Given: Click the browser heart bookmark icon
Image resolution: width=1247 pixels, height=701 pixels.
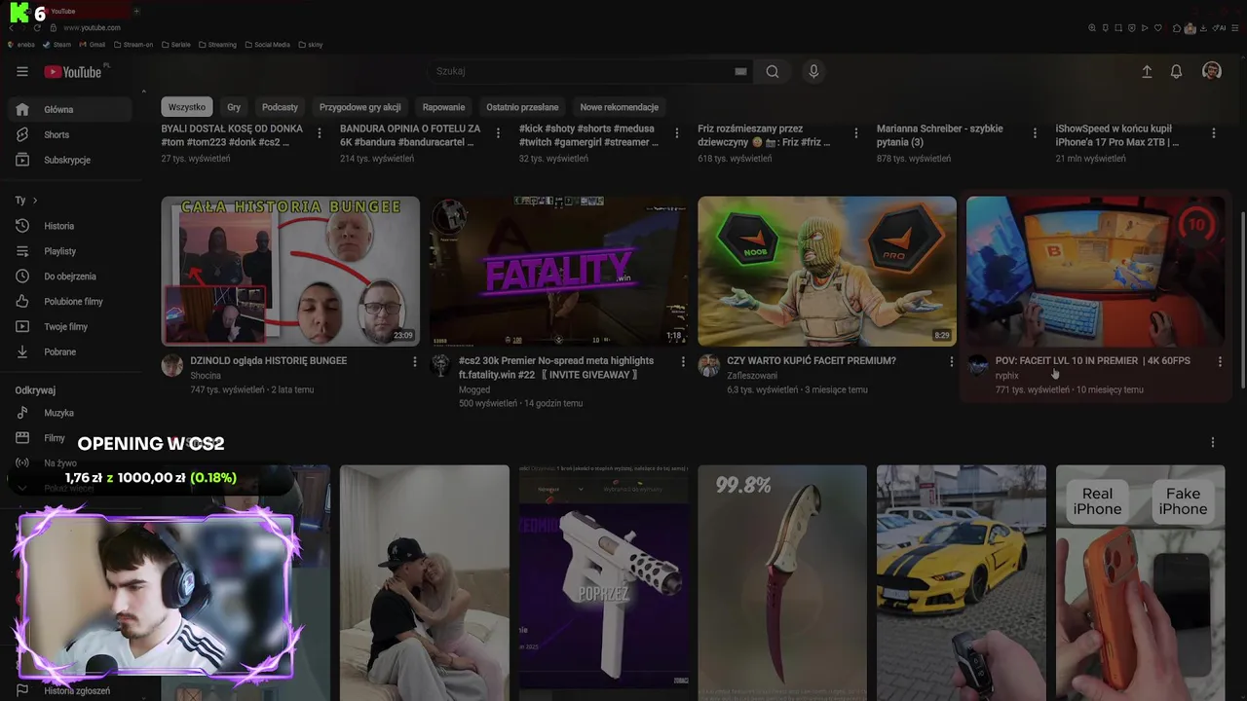Looking at the screenshot, I should [x=1158, y=28].
